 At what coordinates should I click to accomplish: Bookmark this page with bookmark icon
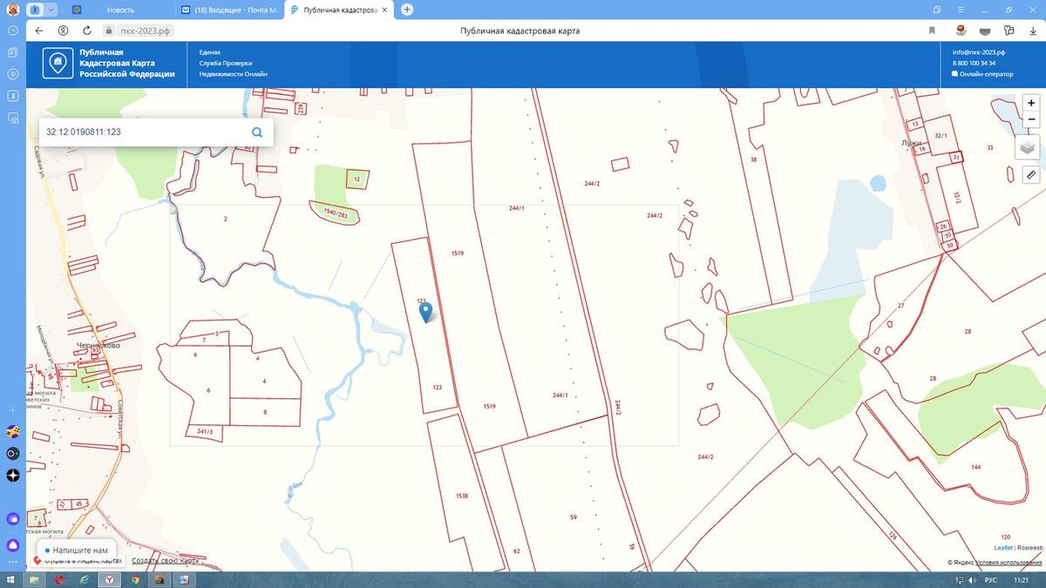coord(932,30)
